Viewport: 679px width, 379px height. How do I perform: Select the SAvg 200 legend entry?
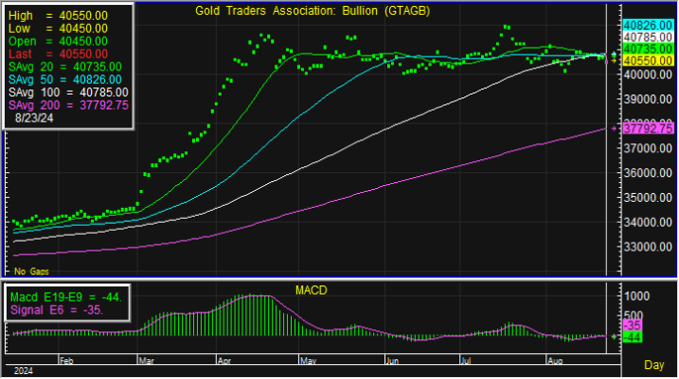68,105
